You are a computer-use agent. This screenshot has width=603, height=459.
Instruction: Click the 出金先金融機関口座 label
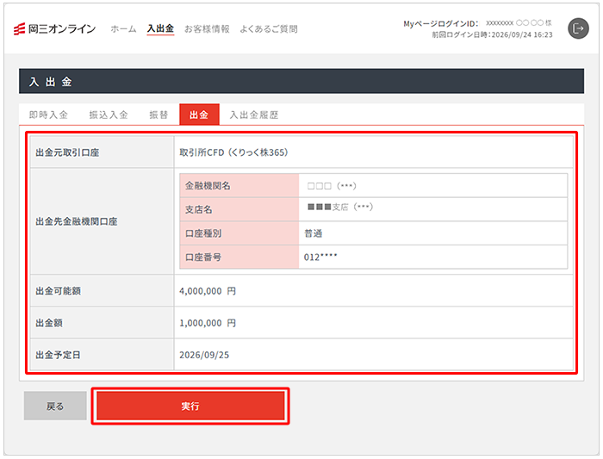coord(77,221)
